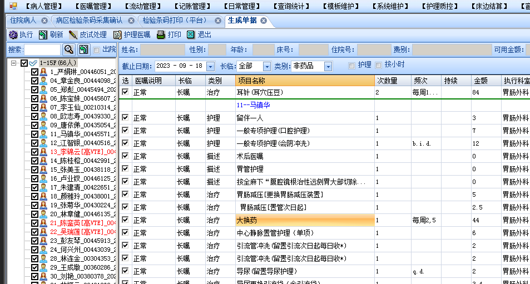530x284 pixels.
Task: Switch to the 检验条码打印（平台） tab
Action: coord(176,21)
